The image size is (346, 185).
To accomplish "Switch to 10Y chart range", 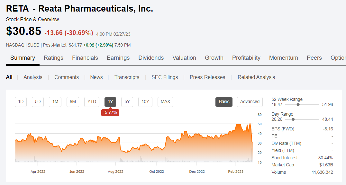I will tap(145, 102).
